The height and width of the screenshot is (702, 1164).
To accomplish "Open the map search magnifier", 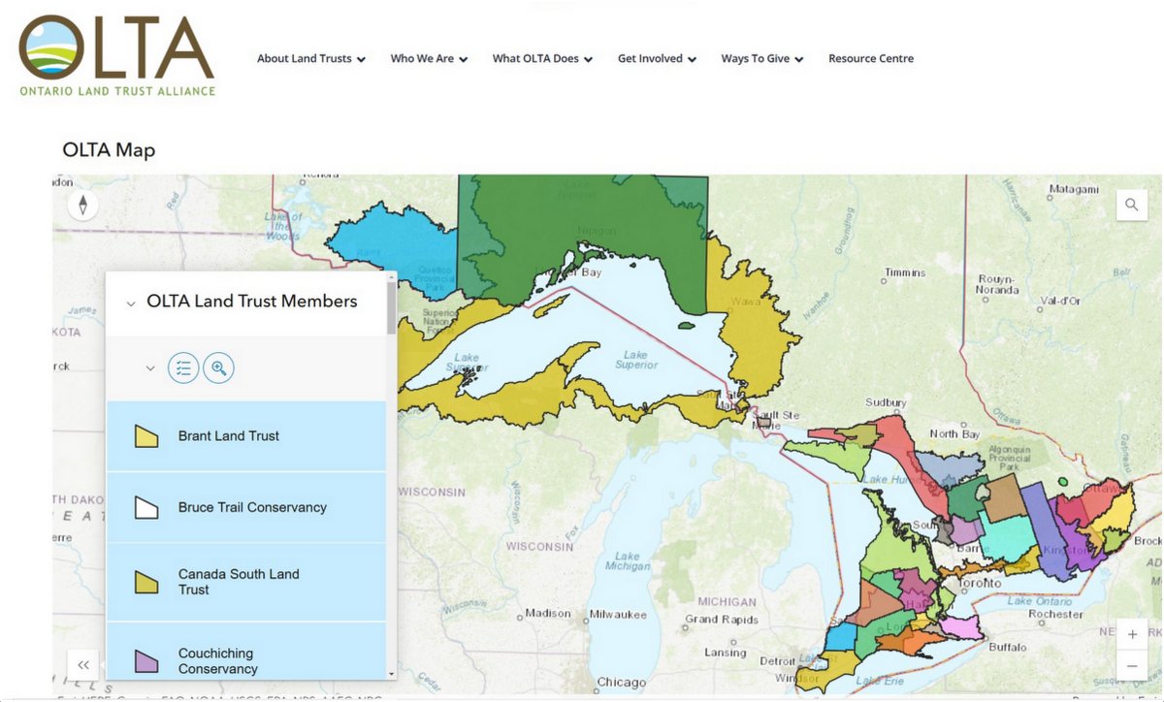I will point(1132,205).
